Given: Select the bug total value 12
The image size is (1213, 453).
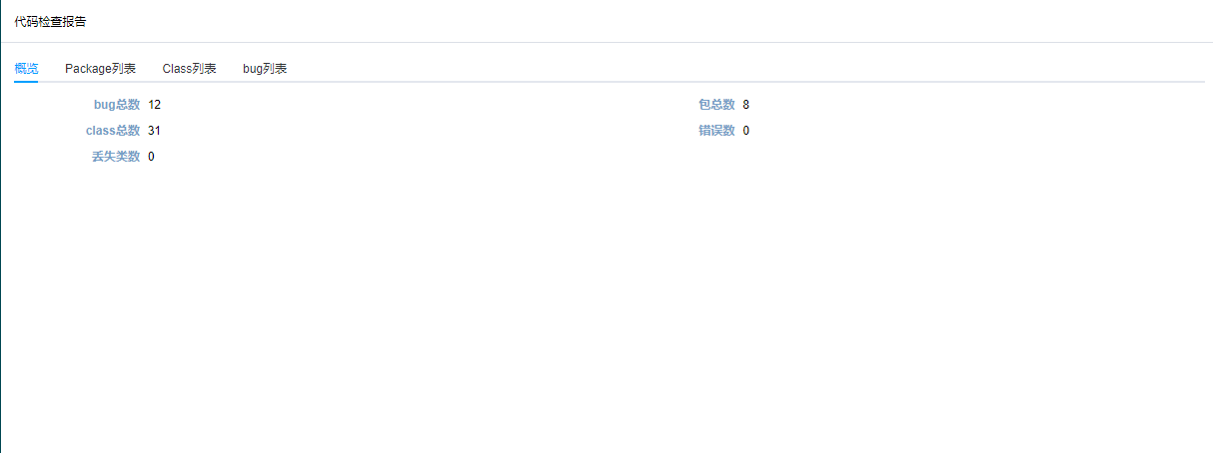Looking at the screenshot, I should point(154,105).
